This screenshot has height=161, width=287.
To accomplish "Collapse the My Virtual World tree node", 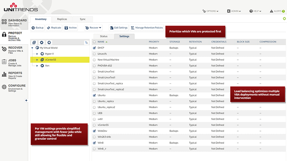I will click(32, 48).
